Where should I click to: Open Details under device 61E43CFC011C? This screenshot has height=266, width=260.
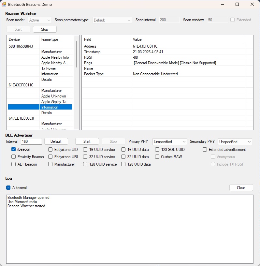click(x=47, y=113)
